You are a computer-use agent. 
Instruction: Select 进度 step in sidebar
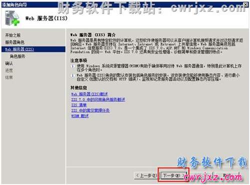tap(9, 70)
